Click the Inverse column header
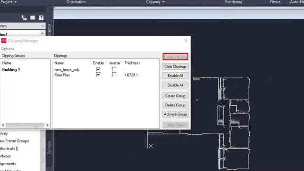 click(x=114, y=63)
